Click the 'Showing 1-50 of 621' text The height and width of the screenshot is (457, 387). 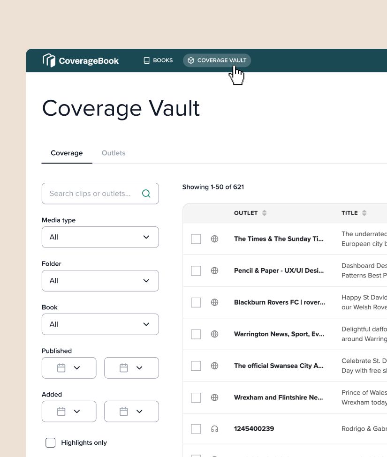click(x=213, y=187)
